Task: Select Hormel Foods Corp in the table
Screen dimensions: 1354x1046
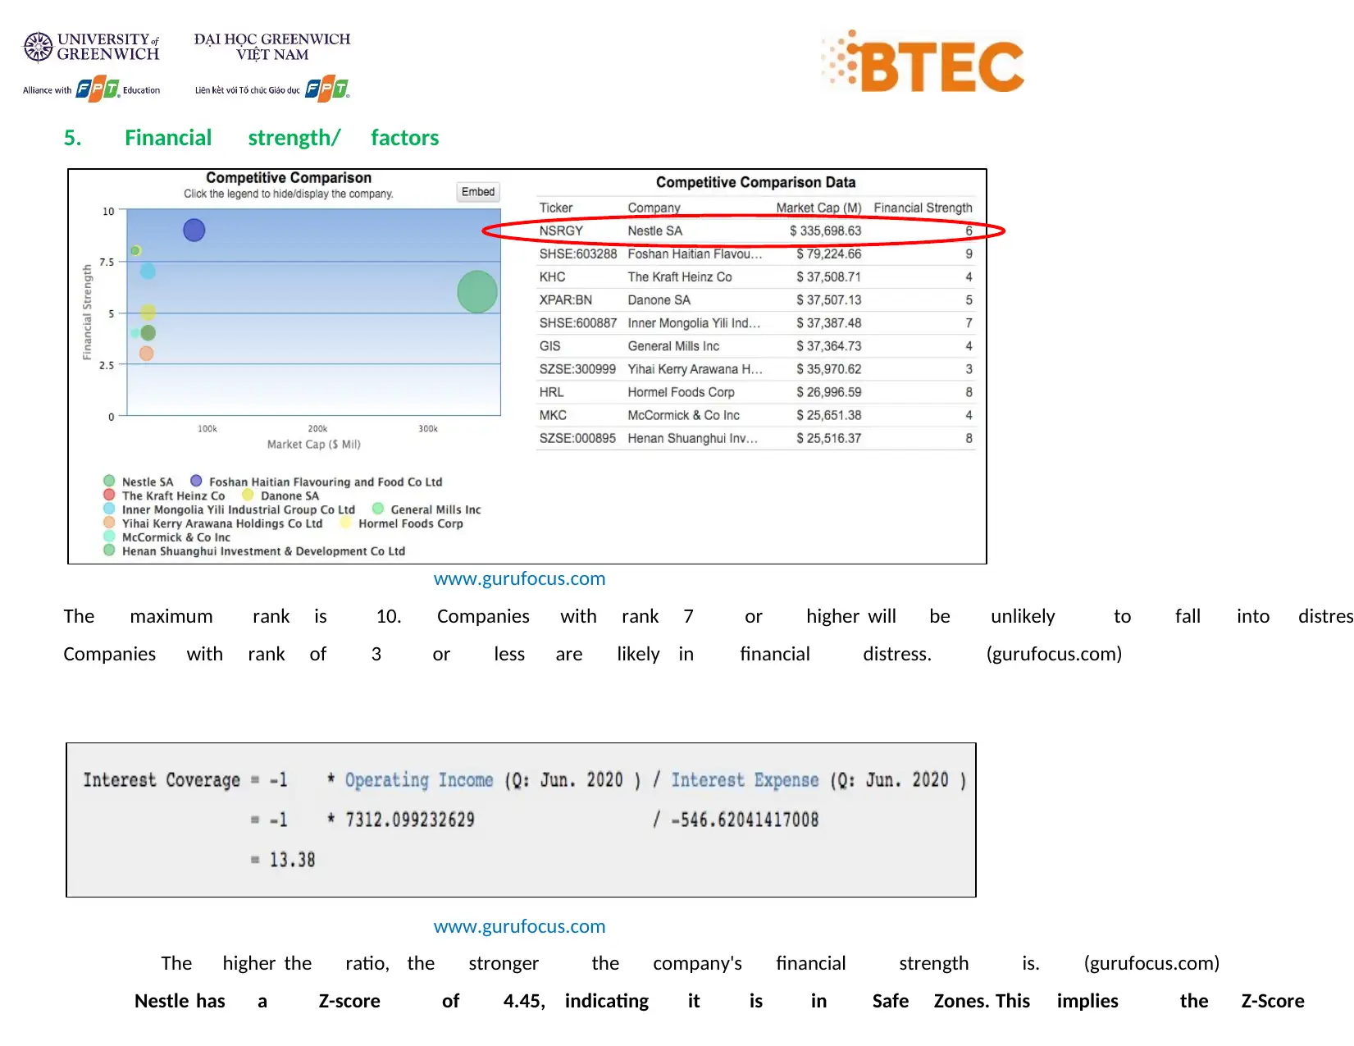Action: pos(682,392)
